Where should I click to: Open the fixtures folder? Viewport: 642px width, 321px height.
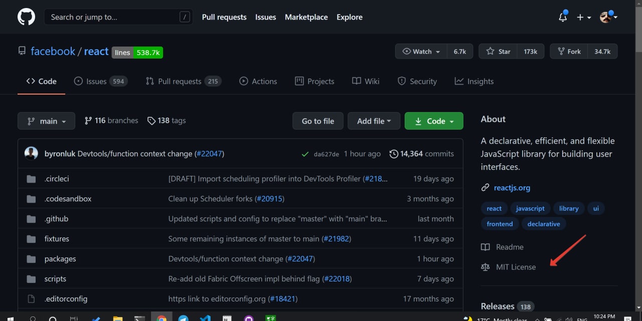click(57, 239)
